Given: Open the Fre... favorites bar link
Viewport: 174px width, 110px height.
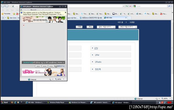Looking at the screenshot, I should pyautogui.click(x=147, y=14).
